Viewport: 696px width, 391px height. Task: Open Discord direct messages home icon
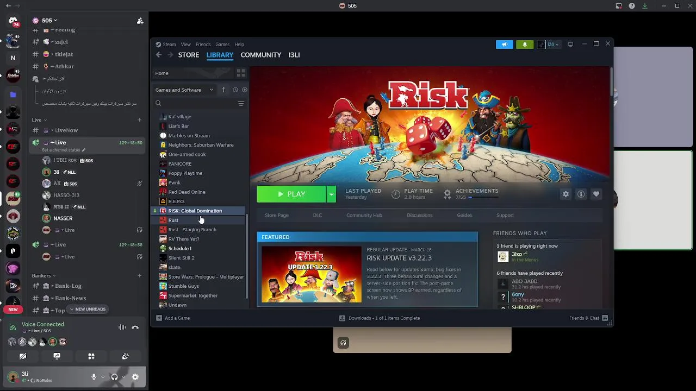point(13,21)
